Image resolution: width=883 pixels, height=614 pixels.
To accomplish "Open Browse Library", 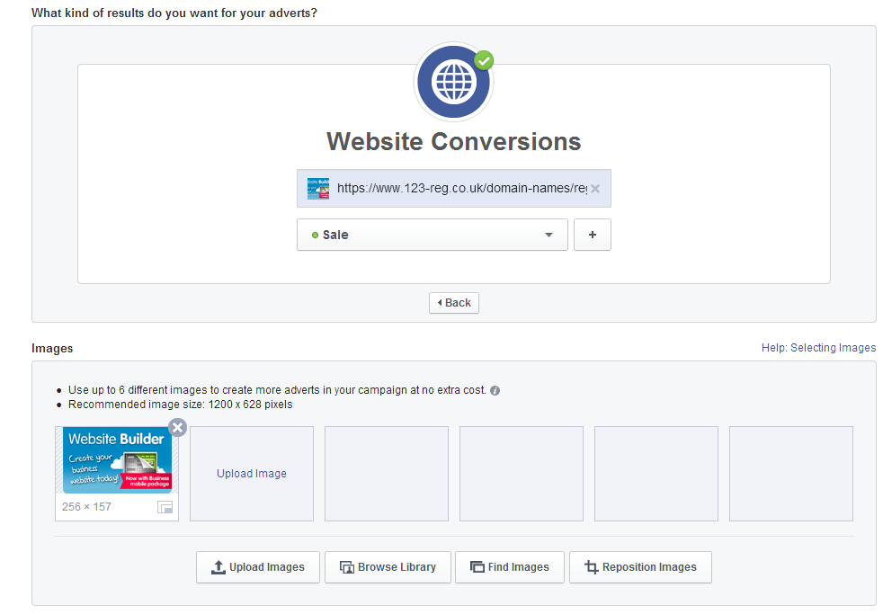I will pyautogui.click(x=388, y=567).
